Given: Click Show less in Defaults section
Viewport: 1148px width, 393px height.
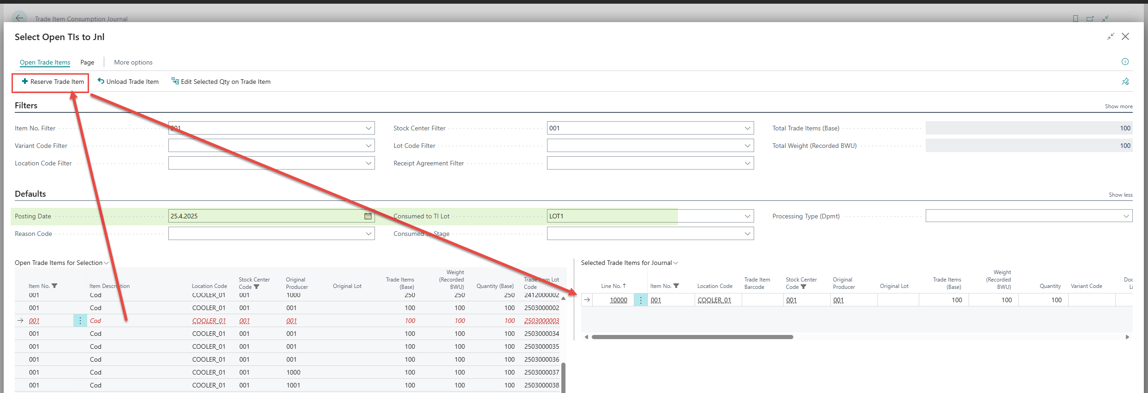Looking at the screenshot, I should pos(1120,195).
